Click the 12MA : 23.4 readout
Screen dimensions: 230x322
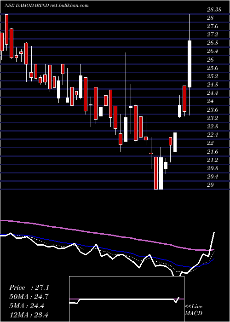pyautogui.click(x=29, y=315)
